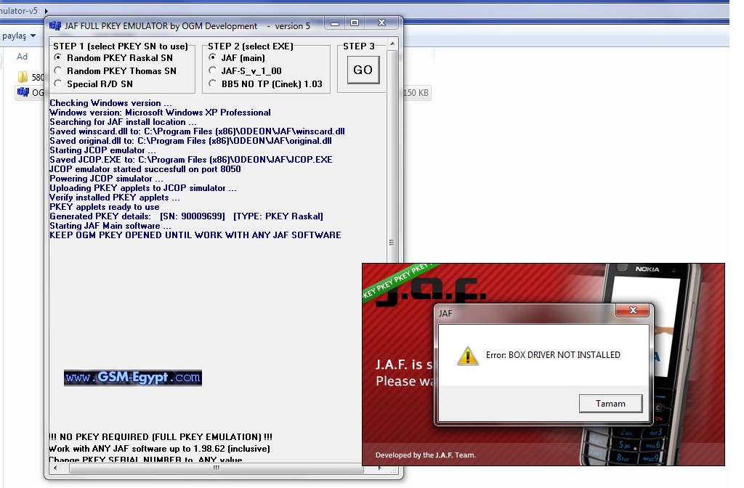Open the www.GSM-Egypt.com banner link
The width and height of the screenshot is (744, 488).
pos(133,378)
